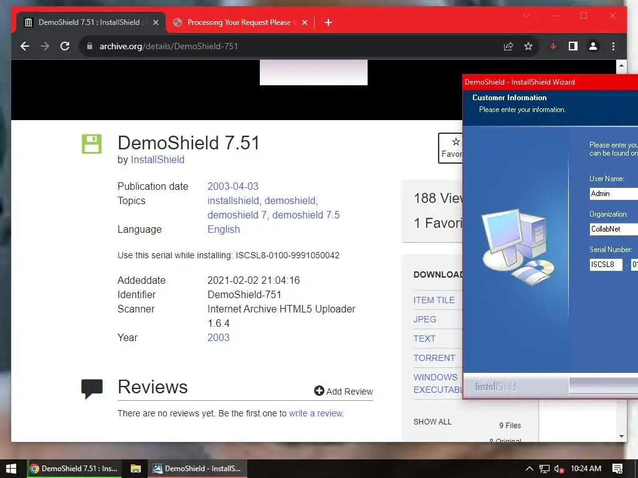Viewport: 638px width, 478px height.
Task: Open publication date 2003-04-03 link
Action: coord(233,186)
